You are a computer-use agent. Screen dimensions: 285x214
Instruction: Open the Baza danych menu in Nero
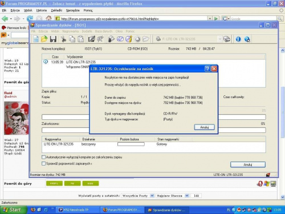point(104,31)
